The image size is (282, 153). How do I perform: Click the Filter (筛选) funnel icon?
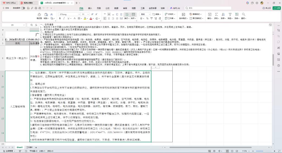[230, 14]
